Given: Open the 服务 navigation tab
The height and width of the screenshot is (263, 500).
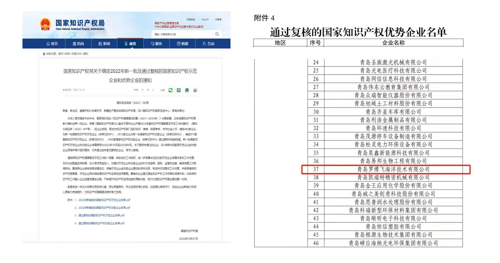Looking at the screenshot, I should click(156, 44).
